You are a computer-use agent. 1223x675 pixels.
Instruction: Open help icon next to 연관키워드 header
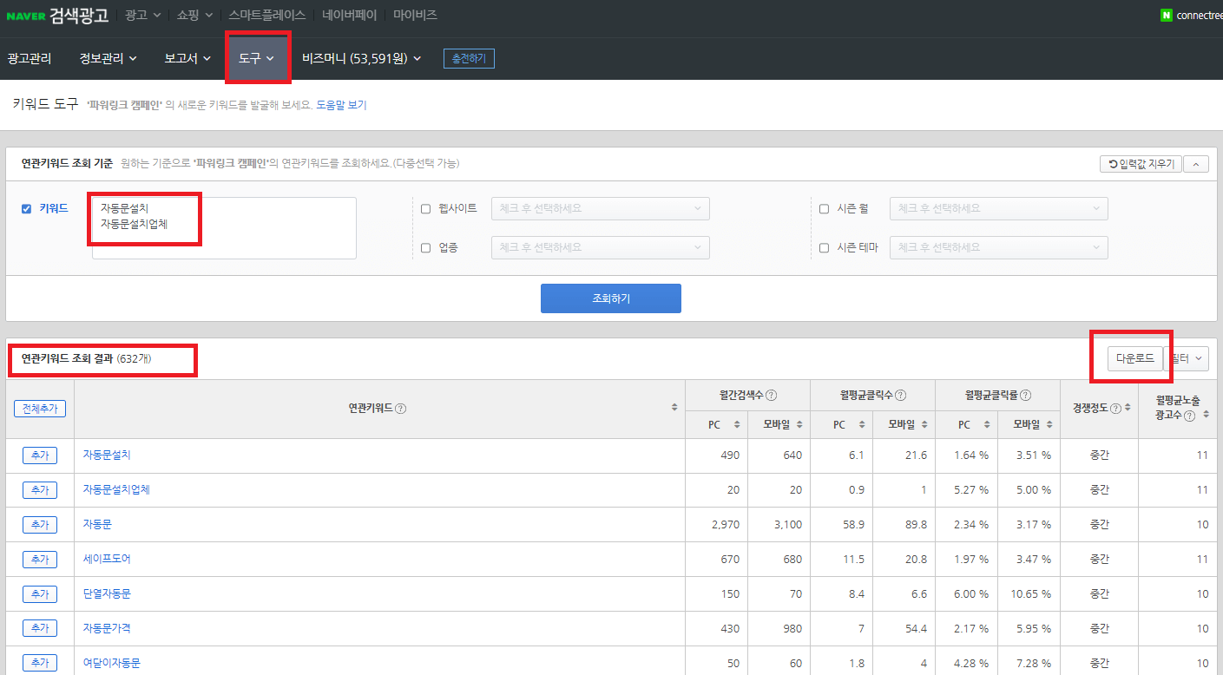click(401, 408)
